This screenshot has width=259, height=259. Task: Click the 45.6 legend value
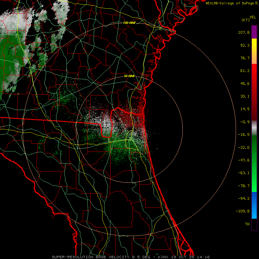(245, 83)
